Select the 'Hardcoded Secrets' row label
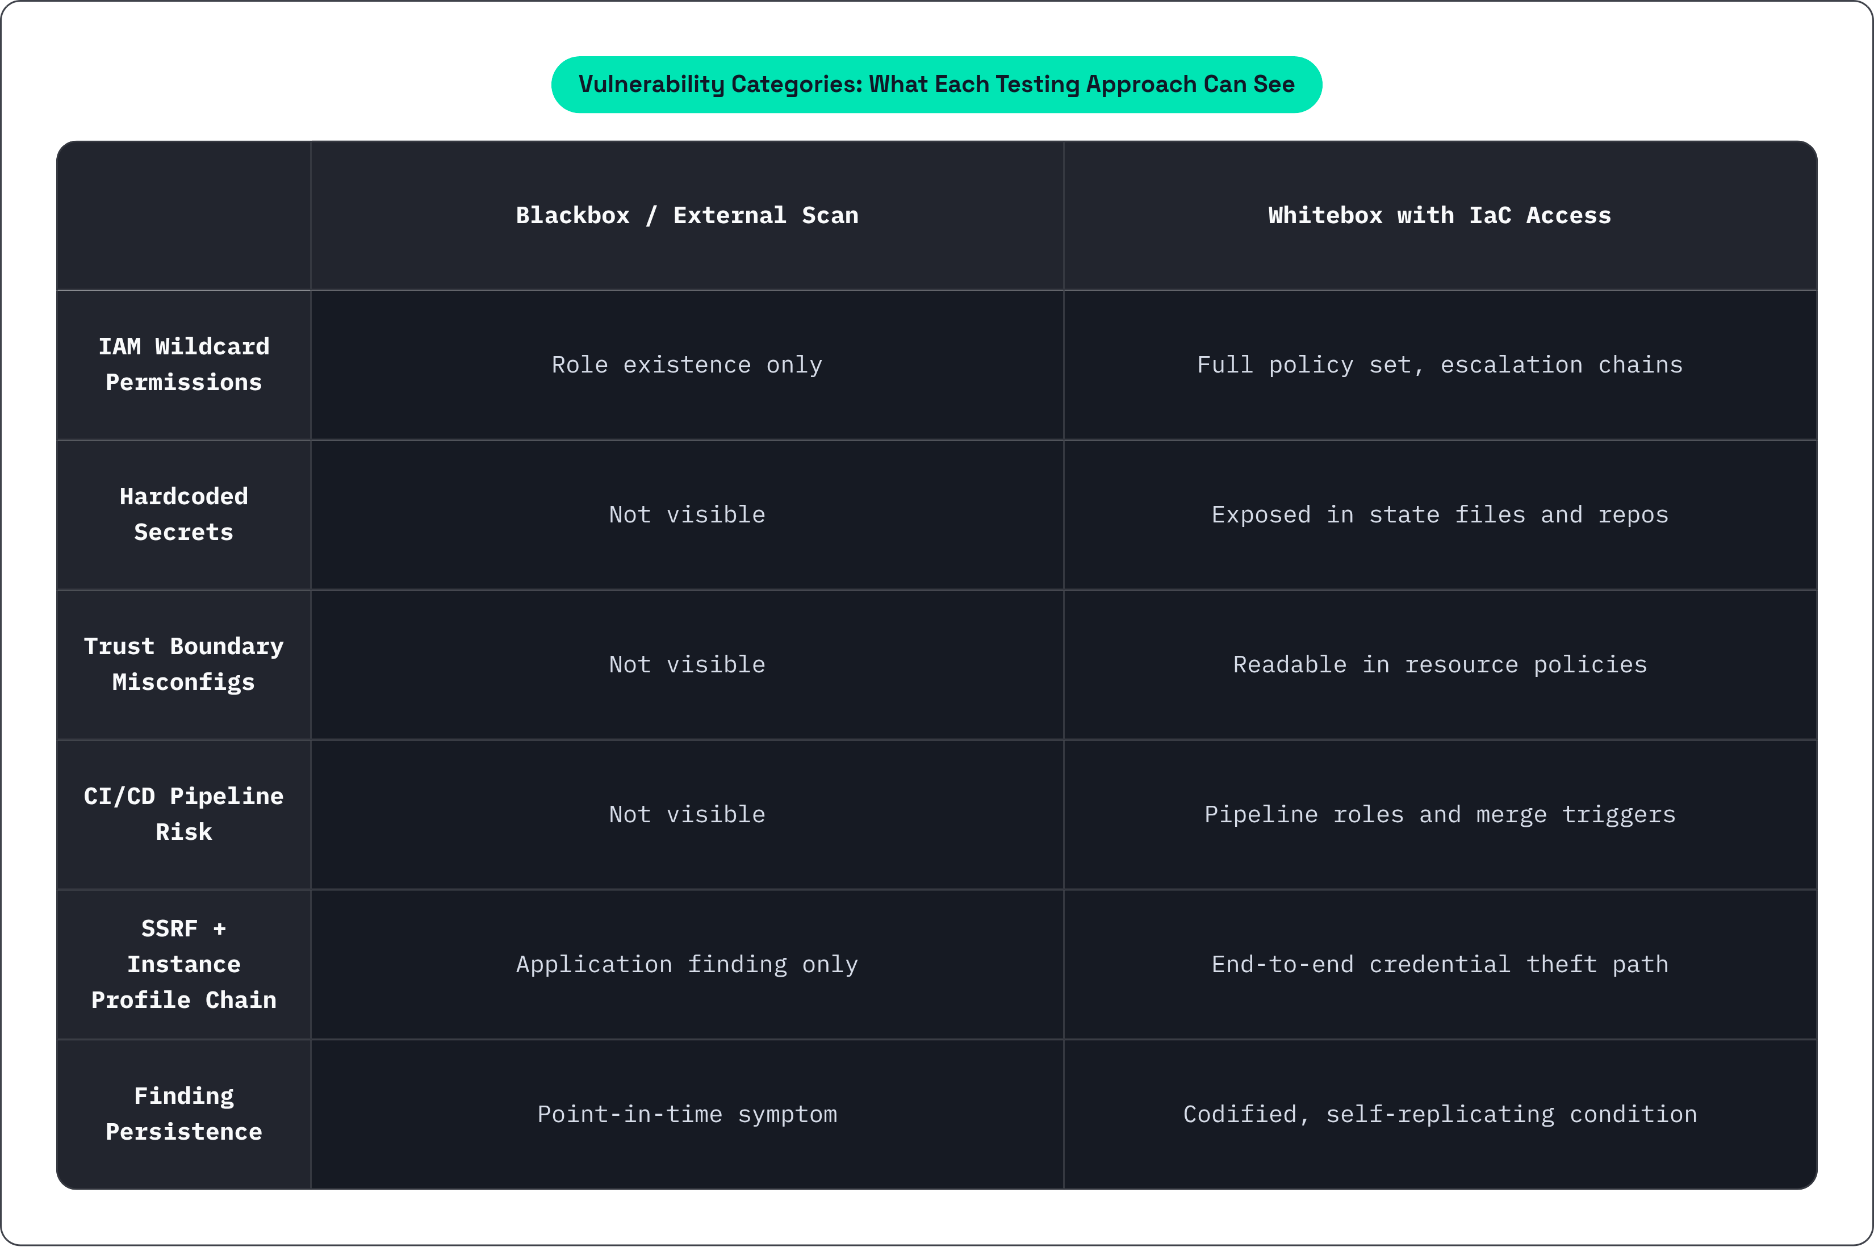Viewport: 1874px width, 1247px height. (183, 514)
